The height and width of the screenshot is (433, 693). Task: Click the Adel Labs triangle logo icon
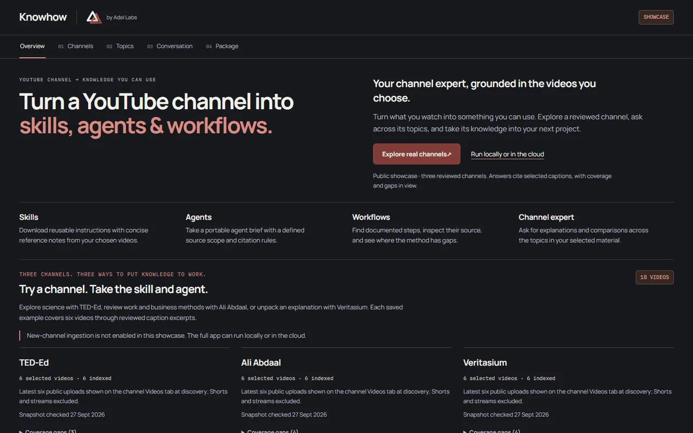tap(94, 17)
